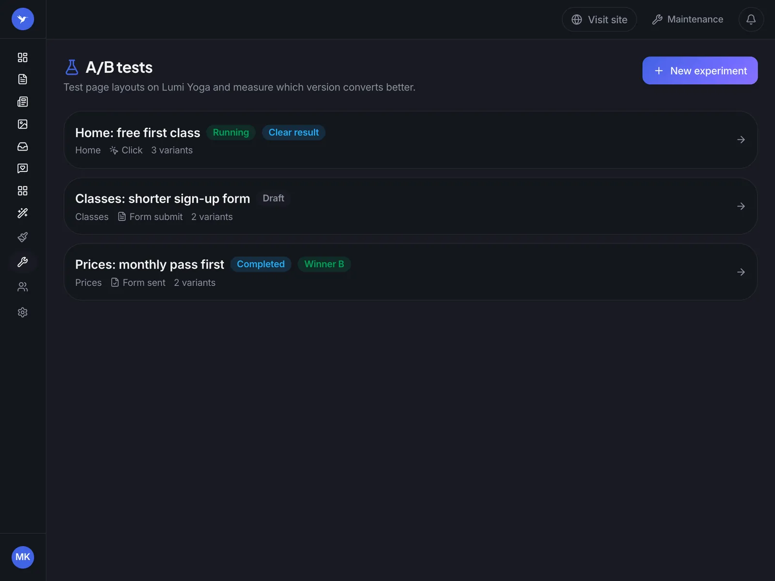Click the A/B tests page heading
The height and width of the screenshot is (581, 775).
coord(119,67)
